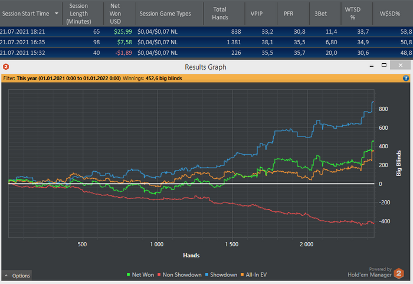Click the 34,9 WTSD cell
The width and height of the screenshot is (413, 284).
coord(363,42)
